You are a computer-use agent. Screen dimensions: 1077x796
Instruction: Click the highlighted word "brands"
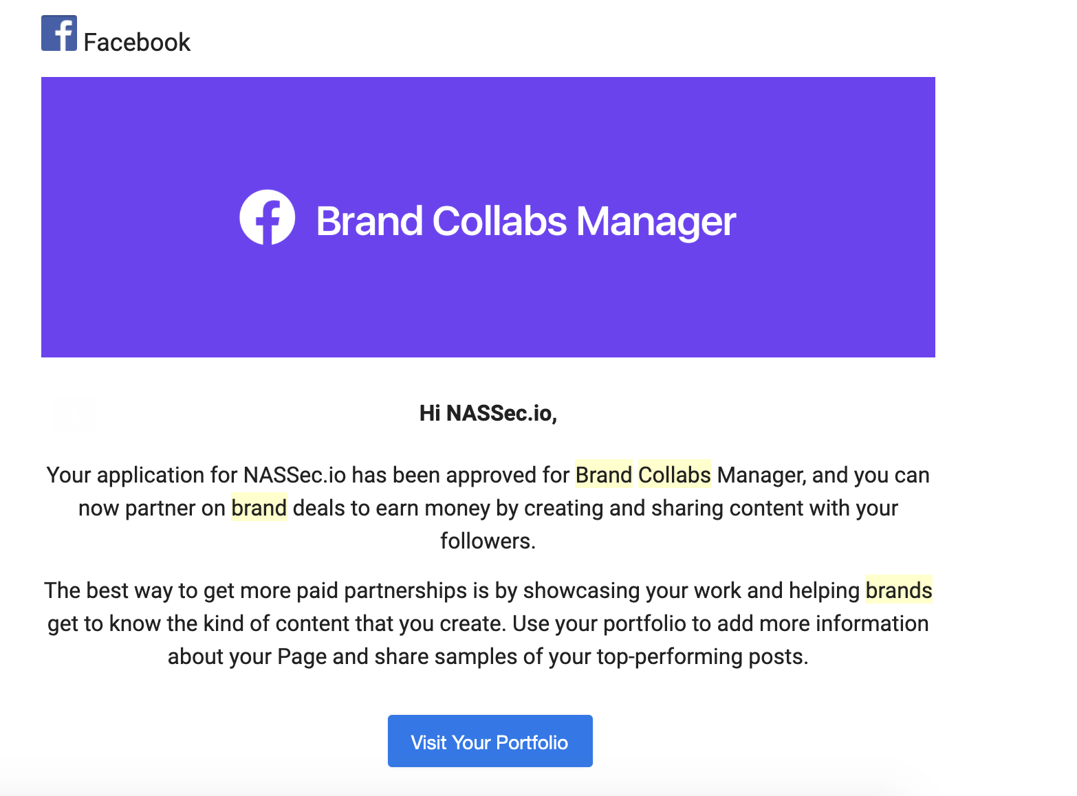(x=898, y=590)
